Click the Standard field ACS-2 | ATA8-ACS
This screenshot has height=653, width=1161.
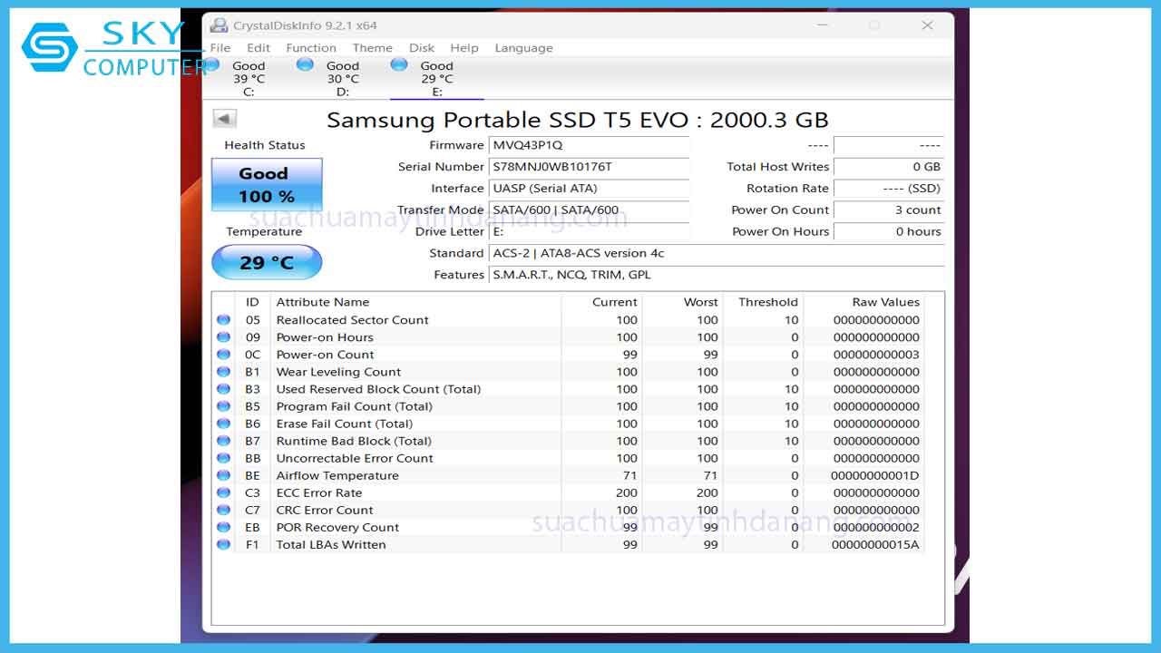[x=717, y=253]
